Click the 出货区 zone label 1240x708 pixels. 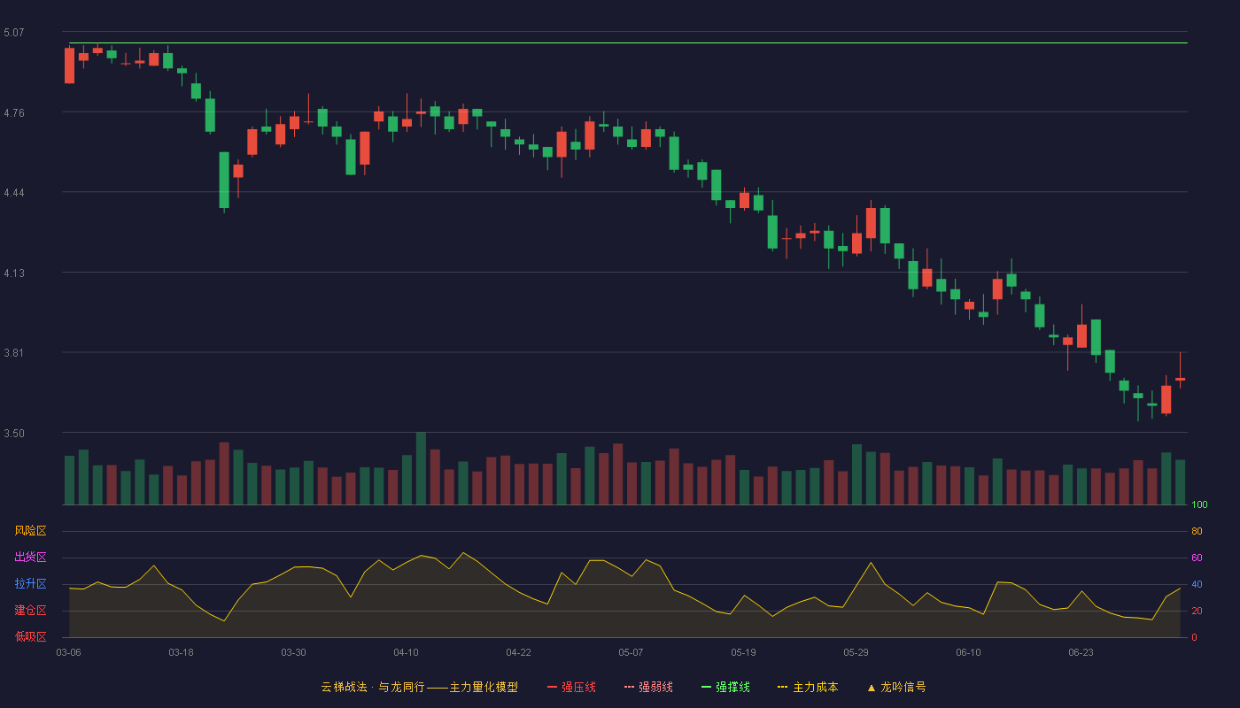30,558
